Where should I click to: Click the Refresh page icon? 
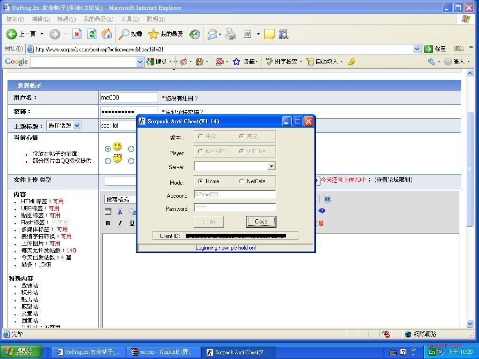(92, 34)
